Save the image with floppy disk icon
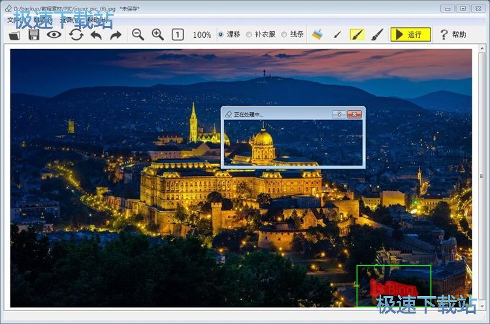 34,35
